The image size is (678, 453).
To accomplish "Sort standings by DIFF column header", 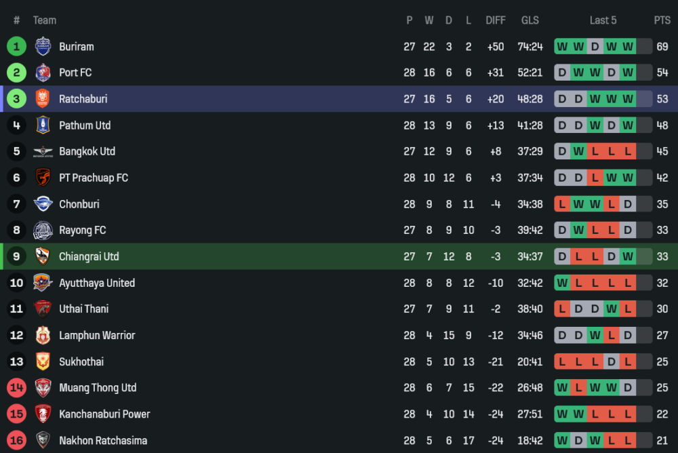I will [496, 20].
